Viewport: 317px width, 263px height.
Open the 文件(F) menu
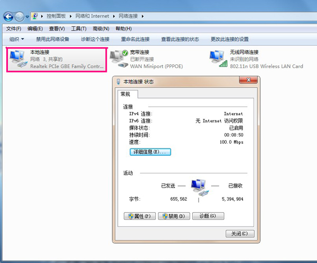click(x=13, y=29)
